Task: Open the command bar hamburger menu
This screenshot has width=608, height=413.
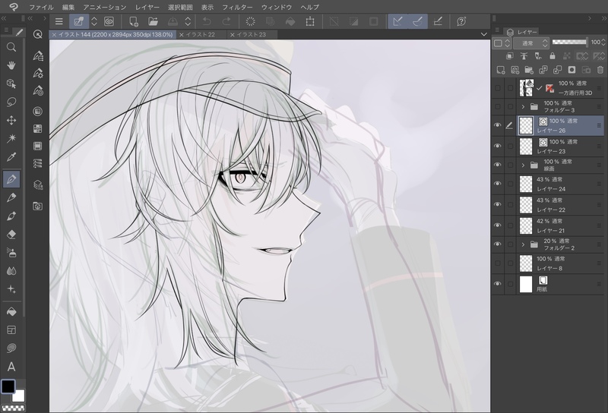Action: point(59,21)
